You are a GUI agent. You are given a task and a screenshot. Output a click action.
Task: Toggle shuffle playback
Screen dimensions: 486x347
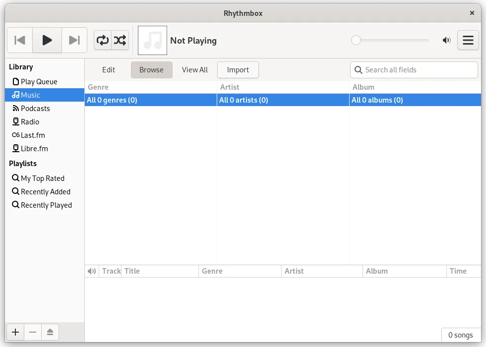pos(120,40)
